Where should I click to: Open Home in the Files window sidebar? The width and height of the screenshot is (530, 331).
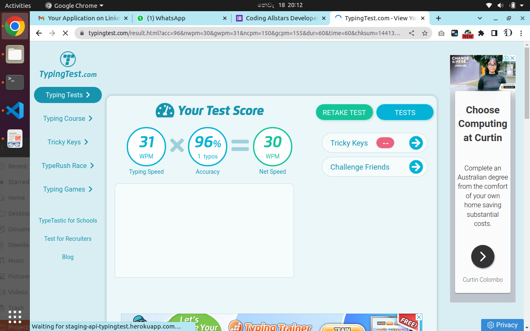(x=17, y=198)
